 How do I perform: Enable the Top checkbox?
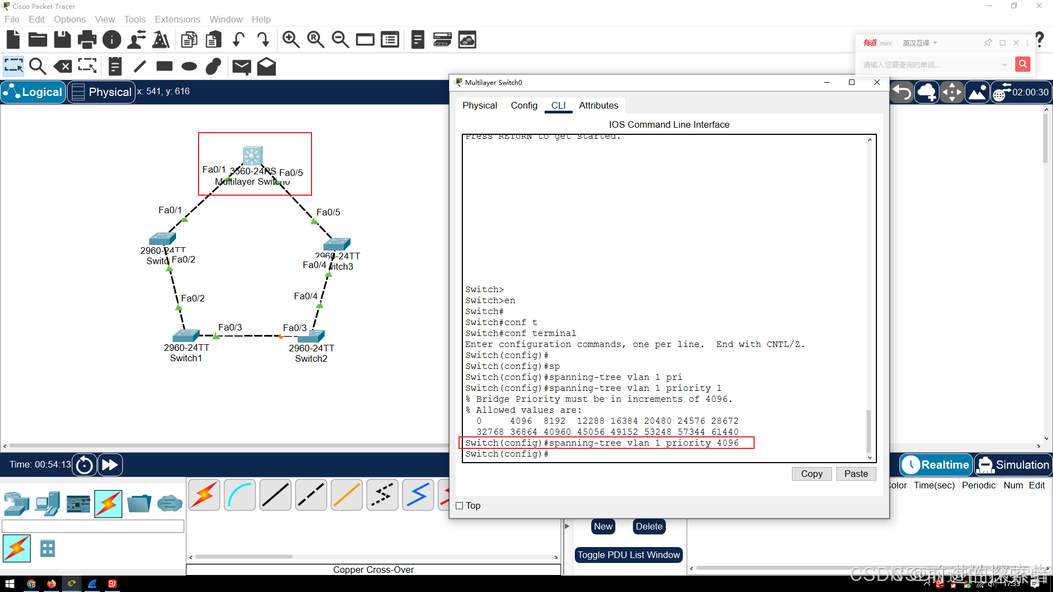click(460, 505)
